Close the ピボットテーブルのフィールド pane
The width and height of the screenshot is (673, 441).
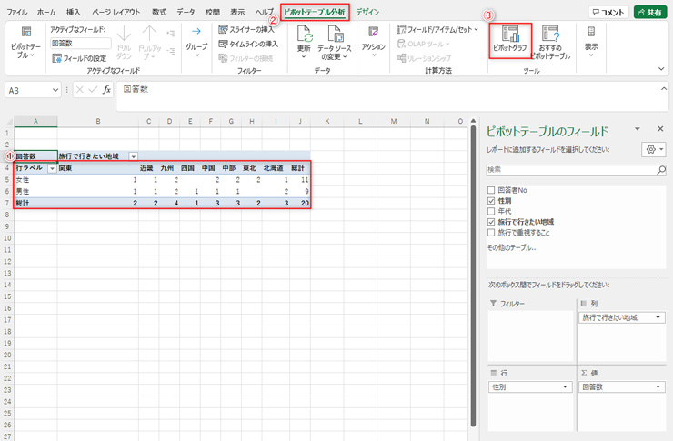[x=659, y=130]
